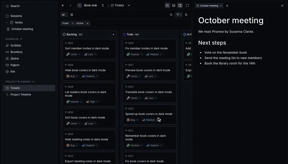Click the Backlog column status icon

64,34
